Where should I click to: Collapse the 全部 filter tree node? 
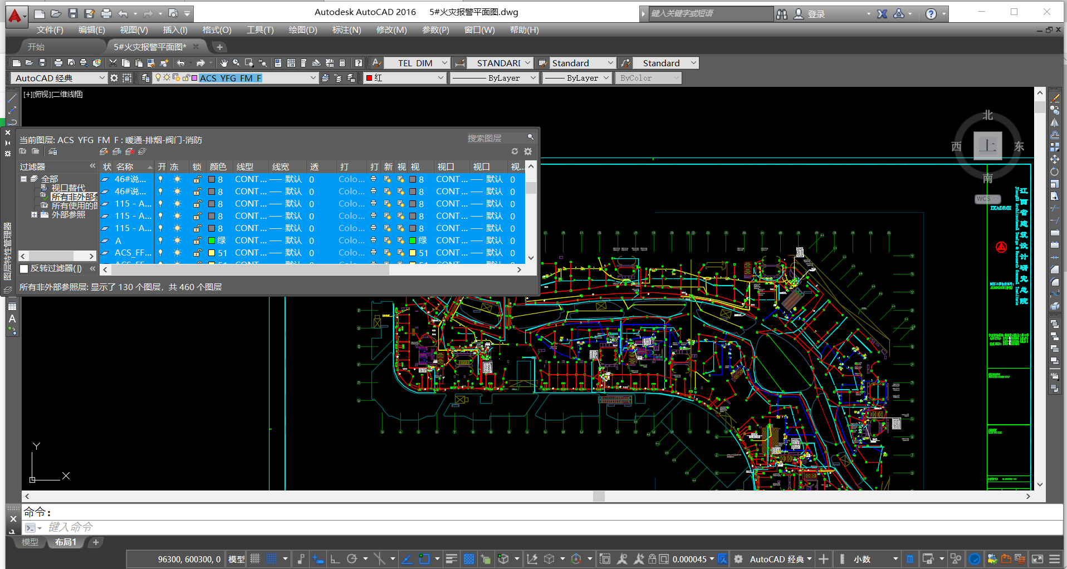click(23, 179)
